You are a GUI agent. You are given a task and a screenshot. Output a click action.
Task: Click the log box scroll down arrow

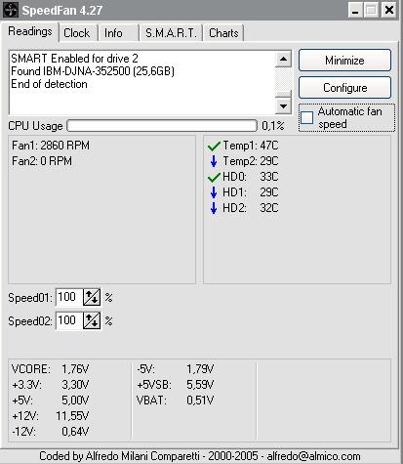pos(283,106)
